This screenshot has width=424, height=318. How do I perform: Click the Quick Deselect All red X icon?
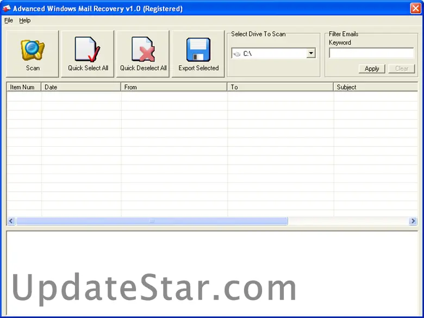[143, 49]
